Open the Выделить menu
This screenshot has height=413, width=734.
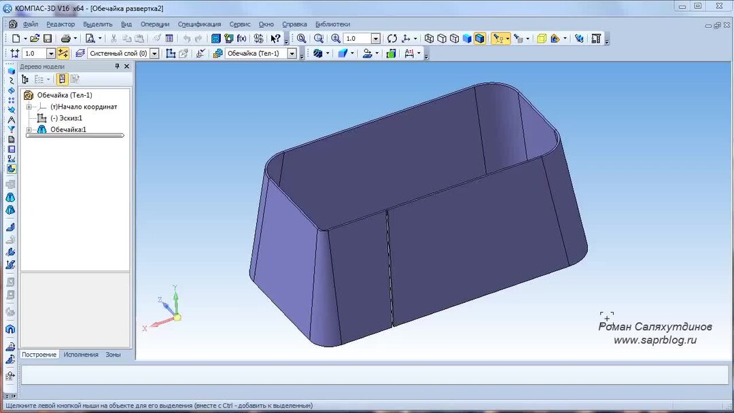coord(97,24)
